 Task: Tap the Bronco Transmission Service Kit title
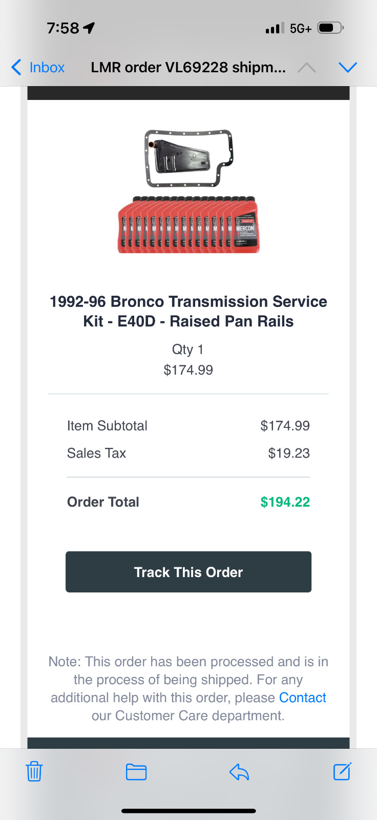(188, 311)
